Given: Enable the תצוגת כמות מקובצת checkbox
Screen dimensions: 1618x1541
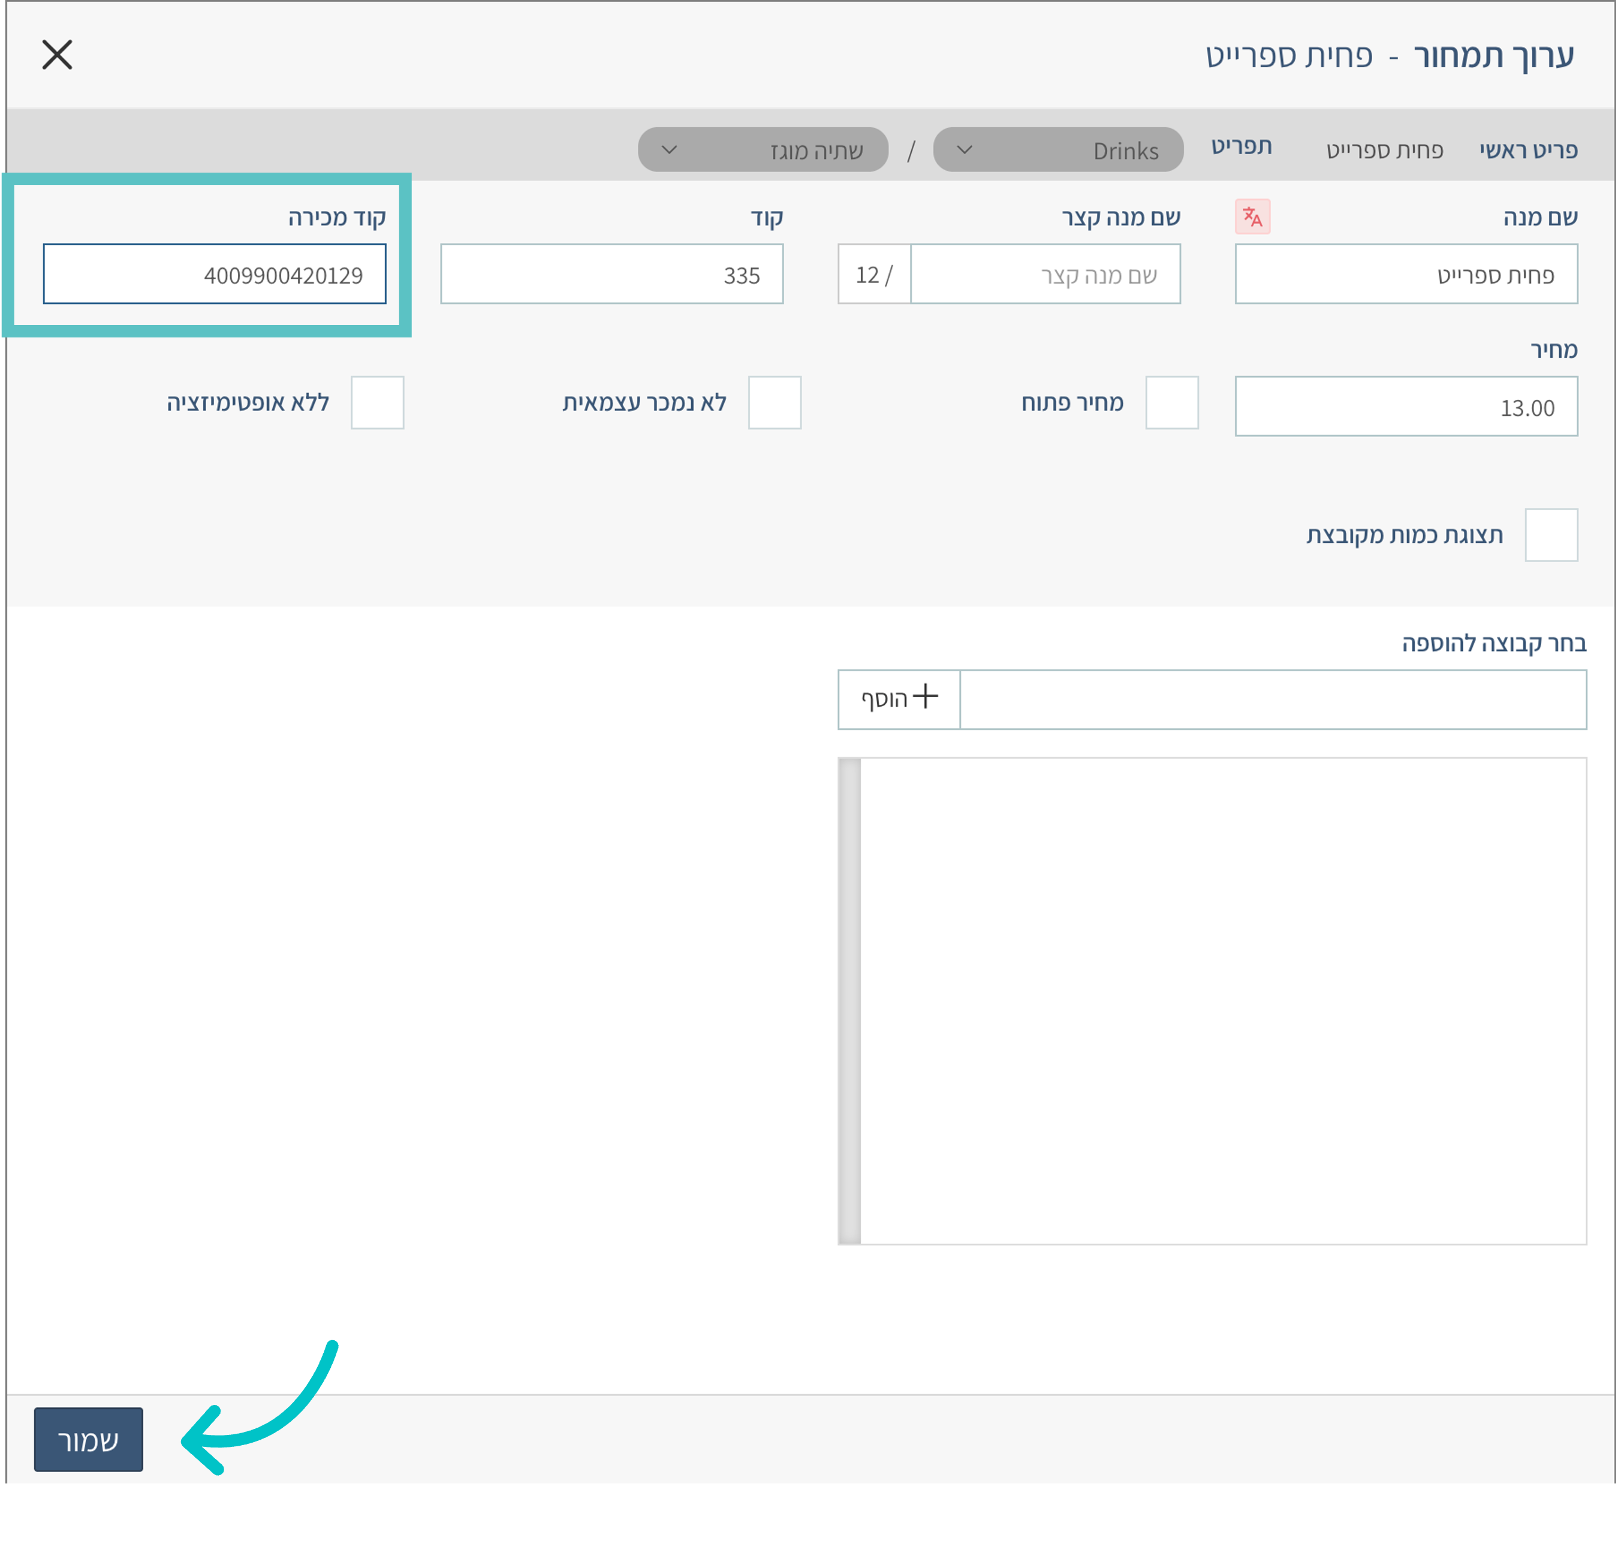Looking at the screenshot, I should coord(1551,535).
